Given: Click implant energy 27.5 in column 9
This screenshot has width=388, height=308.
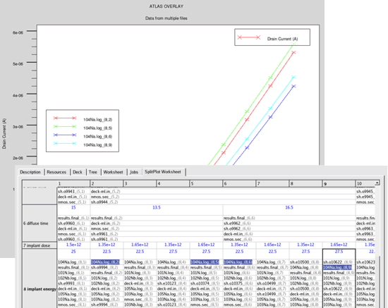Looking at the screenshot, I should click(339, 252).
